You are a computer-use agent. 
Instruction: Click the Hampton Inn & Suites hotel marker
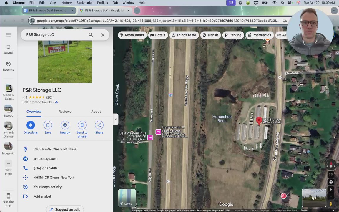(x=158, y=132)
